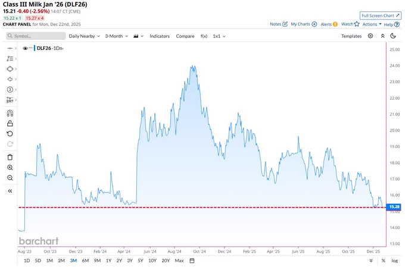
Task: Select the 2Y time range
Action: pos(119,260)
